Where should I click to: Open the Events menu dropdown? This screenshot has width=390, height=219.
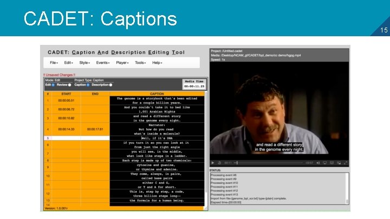[103, 63]
